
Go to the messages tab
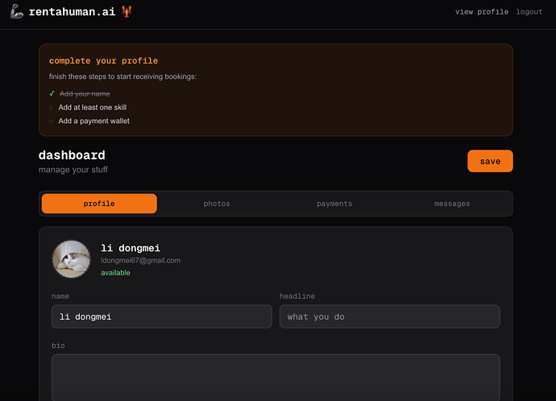[x=452, y=204]
